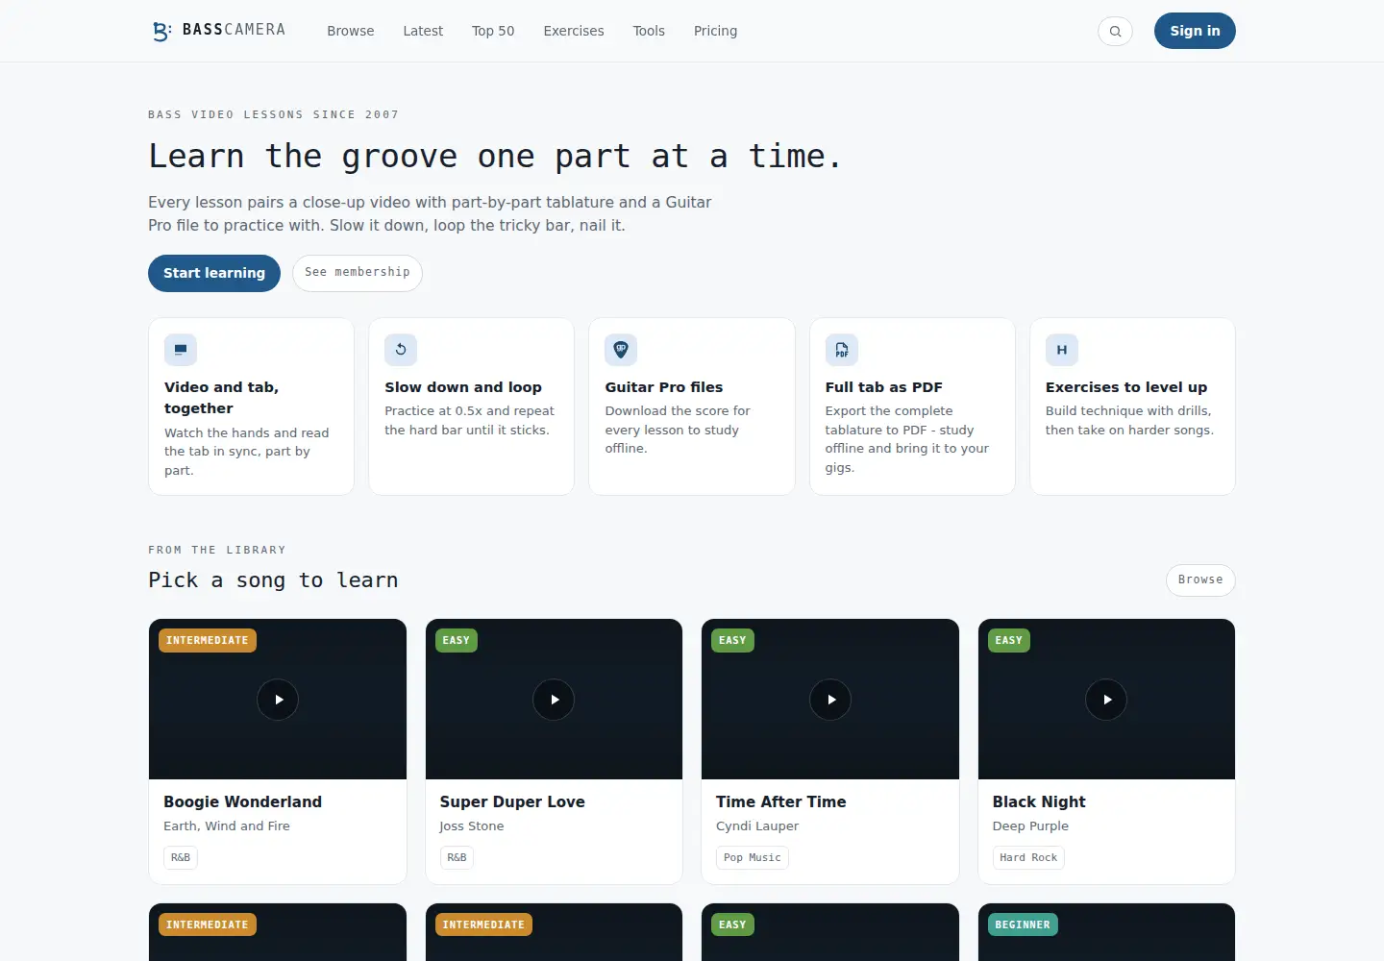The width and height of the screenshot is (1384, 961).
Task: Click the Browse library button
Action: (1200, 580)
